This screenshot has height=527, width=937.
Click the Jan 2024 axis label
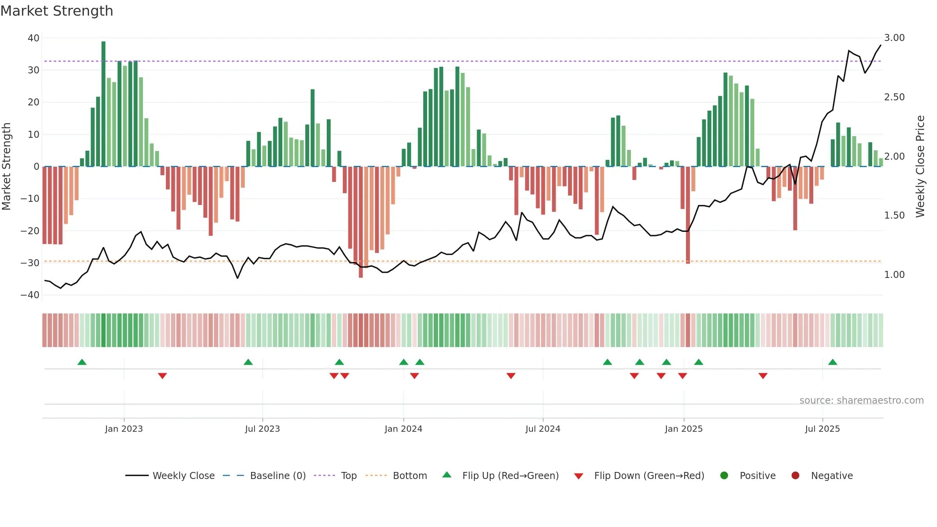coord(403,429)
